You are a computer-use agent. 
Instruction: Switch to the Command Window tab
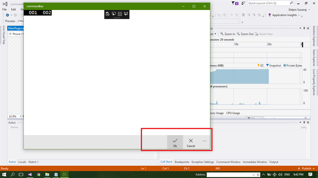pos(228,162)
